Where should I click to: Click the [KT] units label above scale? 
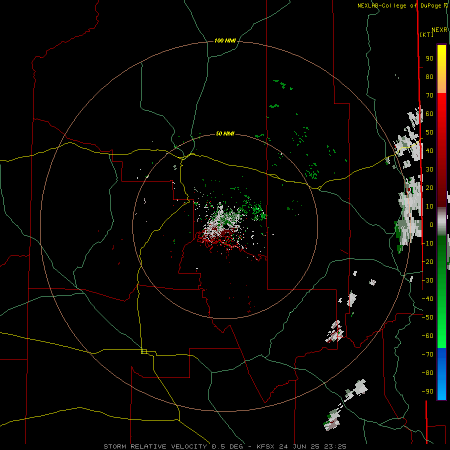tap(426, 34)
